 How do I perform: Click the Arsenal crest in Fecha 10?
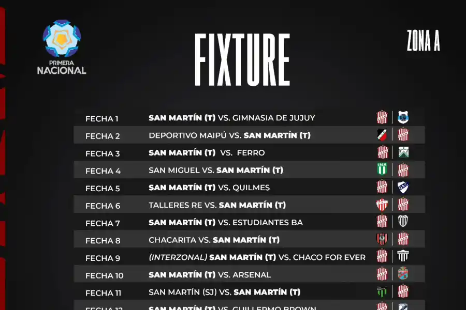[x=403, y=274]
